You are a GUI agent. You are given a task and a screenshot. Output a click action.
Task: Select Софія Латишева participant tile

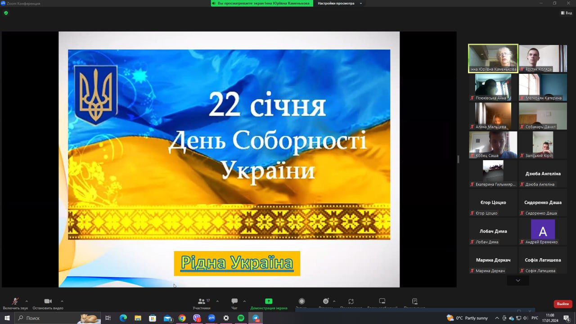[x=543, y=260]
